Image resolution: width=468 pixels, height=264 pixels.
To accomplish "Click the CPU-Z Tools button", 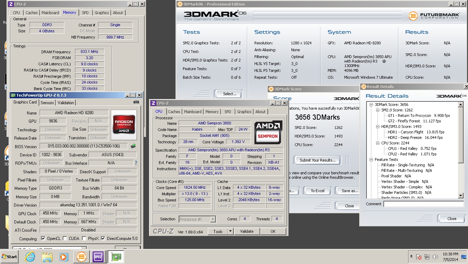I will 218,231.
